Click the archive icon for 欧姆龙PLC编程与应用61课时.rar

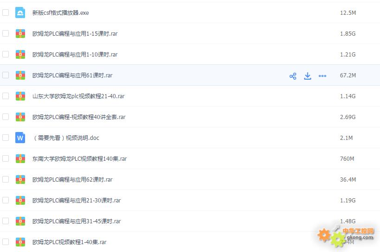20,75
